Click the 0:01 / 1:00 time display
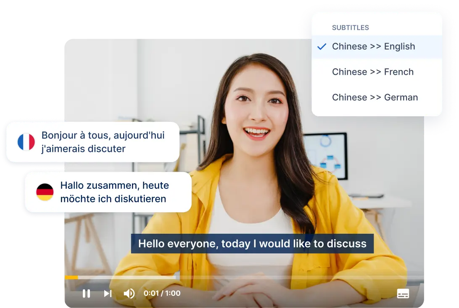 tap(162, 293)
